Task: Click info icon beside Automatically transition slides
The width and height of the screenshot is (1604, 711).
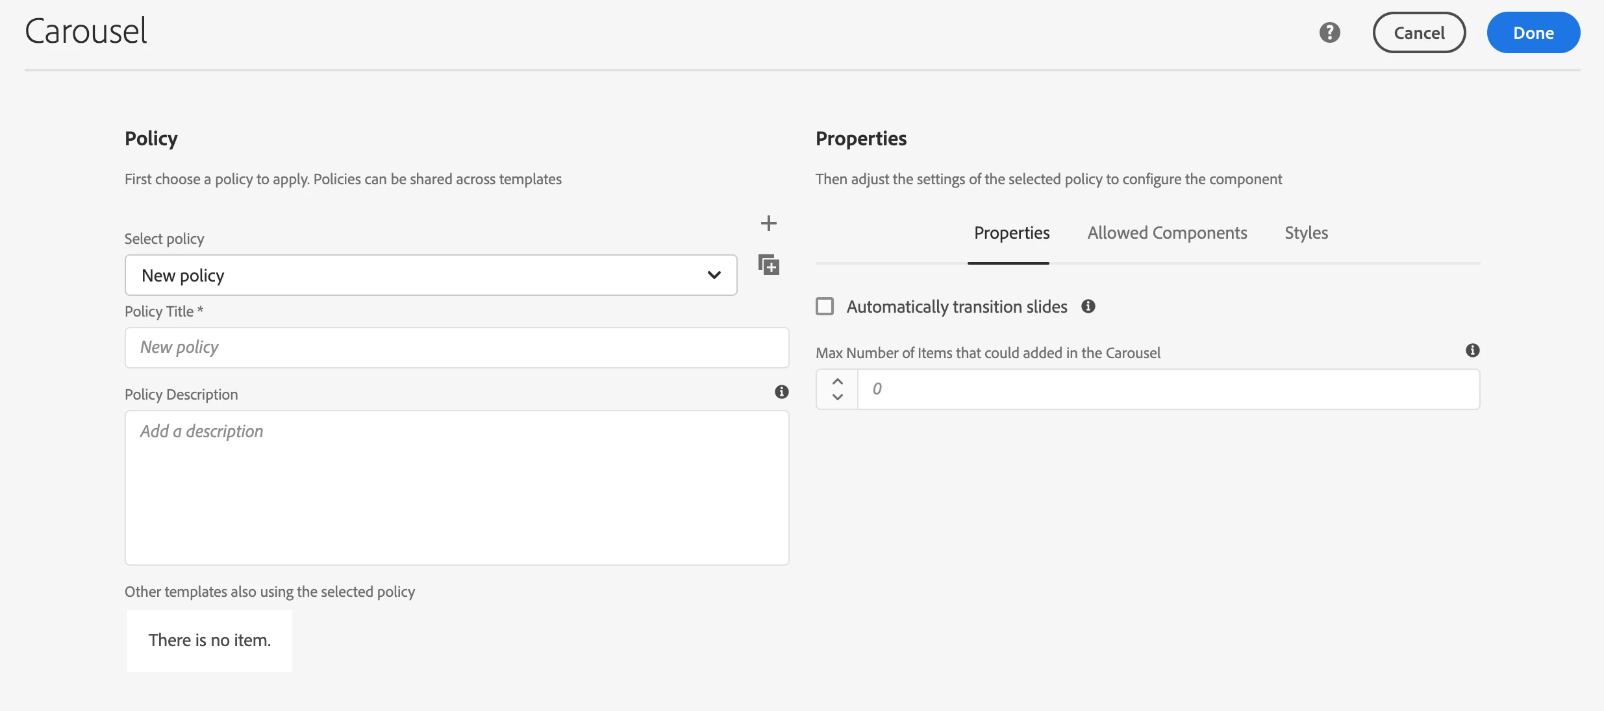Action: 1088,306
